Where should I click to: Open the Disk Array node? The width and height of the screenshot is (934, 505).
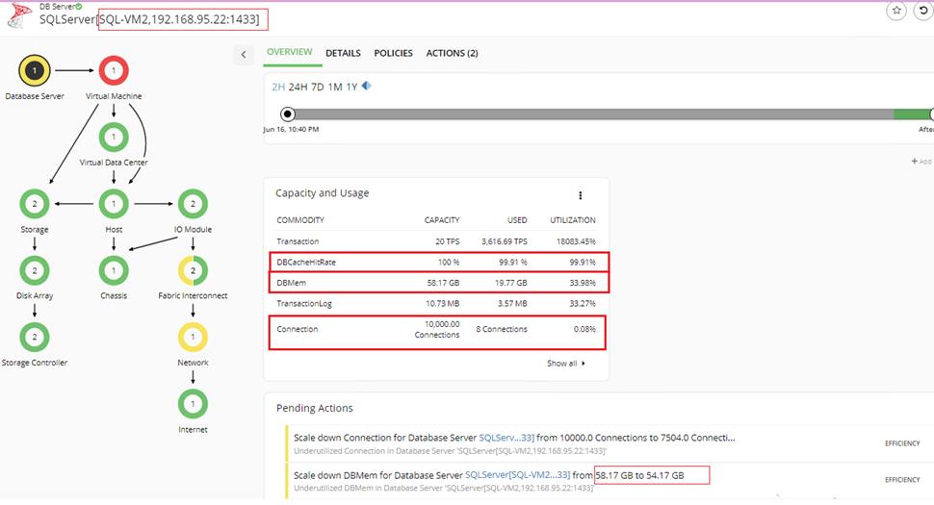point(35,270)
